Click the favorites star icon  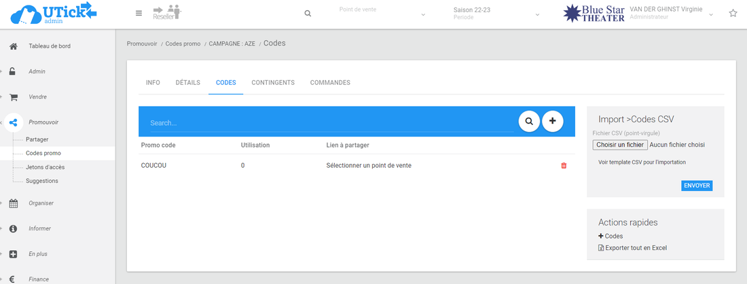coord(733,13)
